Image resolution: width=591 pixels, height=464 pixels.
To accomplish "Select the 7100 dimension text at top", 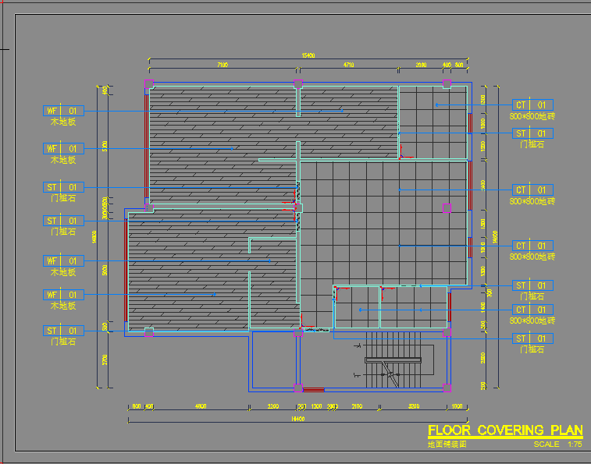I will click(223, 66).
